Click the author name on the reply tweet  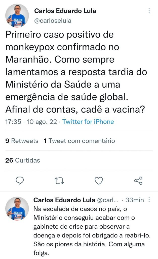(64, 200)
